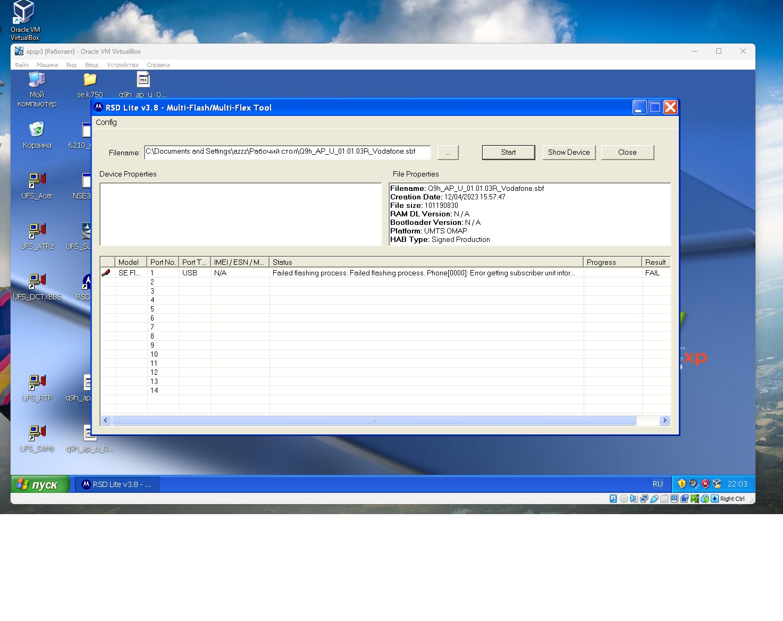Click the Start button
The width and height of the screenshot is (783, 621).
[509, 152]
